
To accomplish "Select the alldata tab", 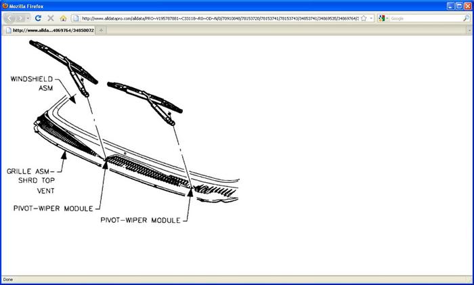I will click(50, 30).
